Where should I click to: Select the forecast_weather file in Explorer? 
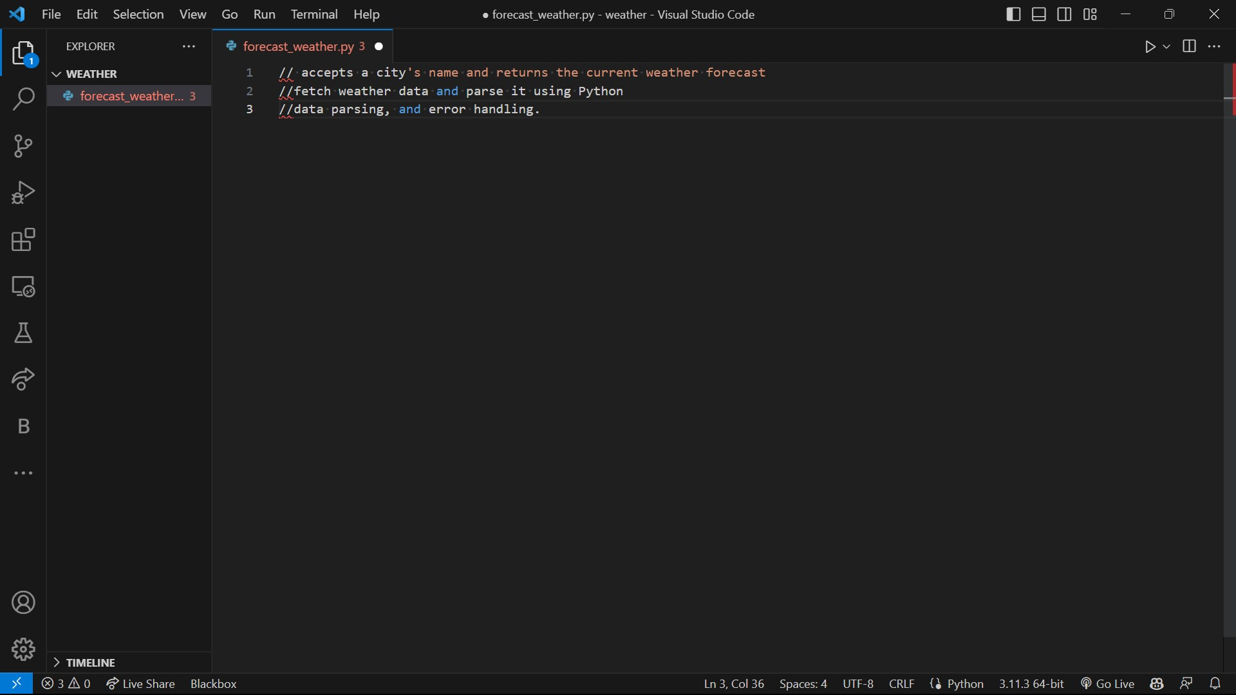[x=129, y=96]
